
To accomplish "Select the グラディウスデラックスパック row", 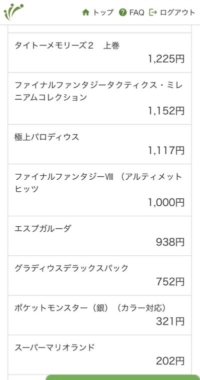I will pos(99,275).
